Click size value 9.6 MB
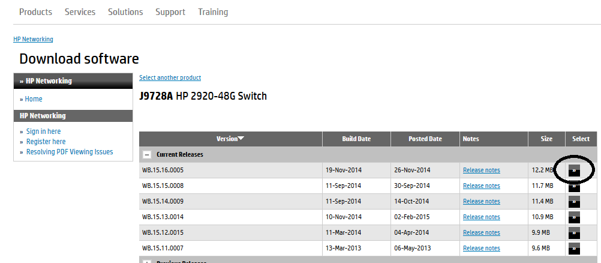This screenshot has height=263, width=601. (x=541, y=248)
